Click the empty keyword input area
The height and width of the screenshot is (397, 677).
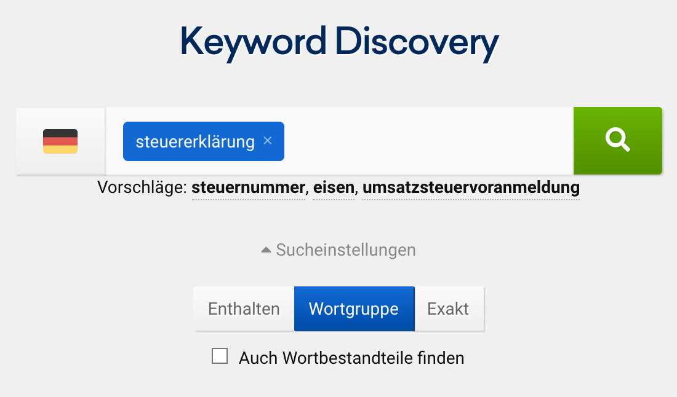coord(425,141)
